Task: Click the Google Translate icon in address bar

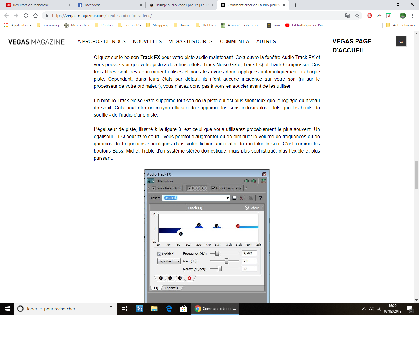Action: point(347,16)
